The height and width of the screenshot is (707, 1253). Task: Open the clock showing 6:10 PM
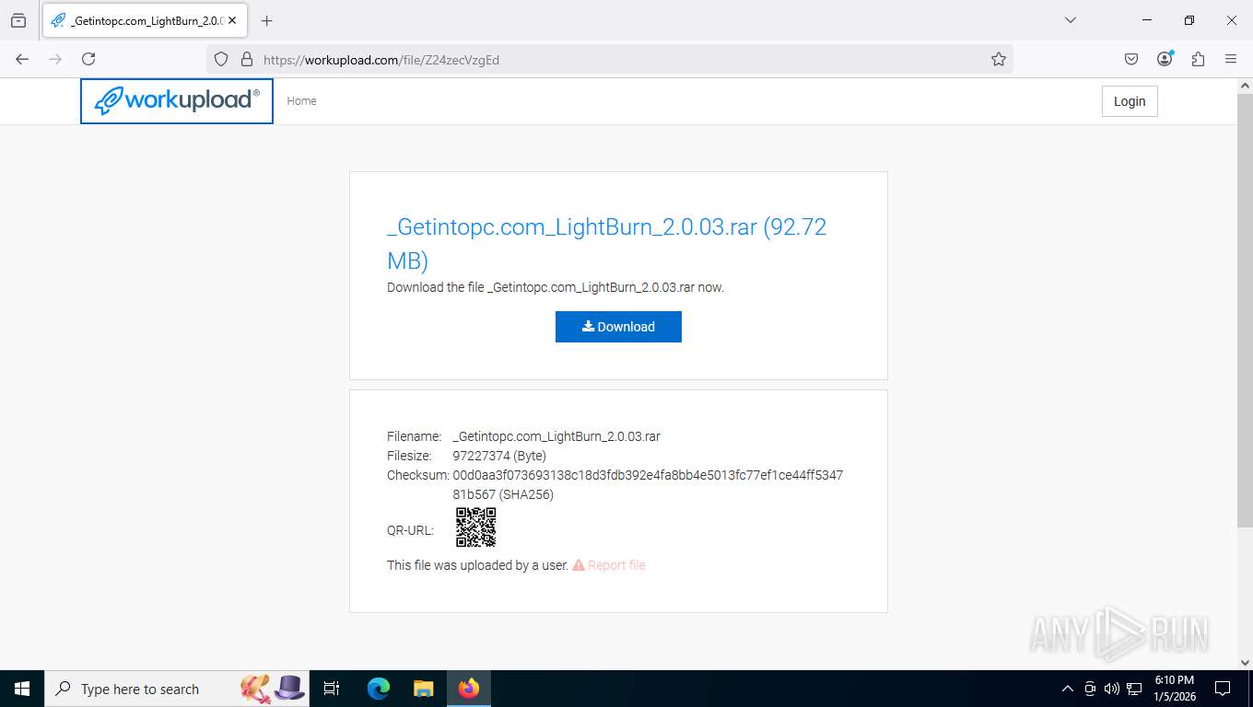(x=1175, y=689)
